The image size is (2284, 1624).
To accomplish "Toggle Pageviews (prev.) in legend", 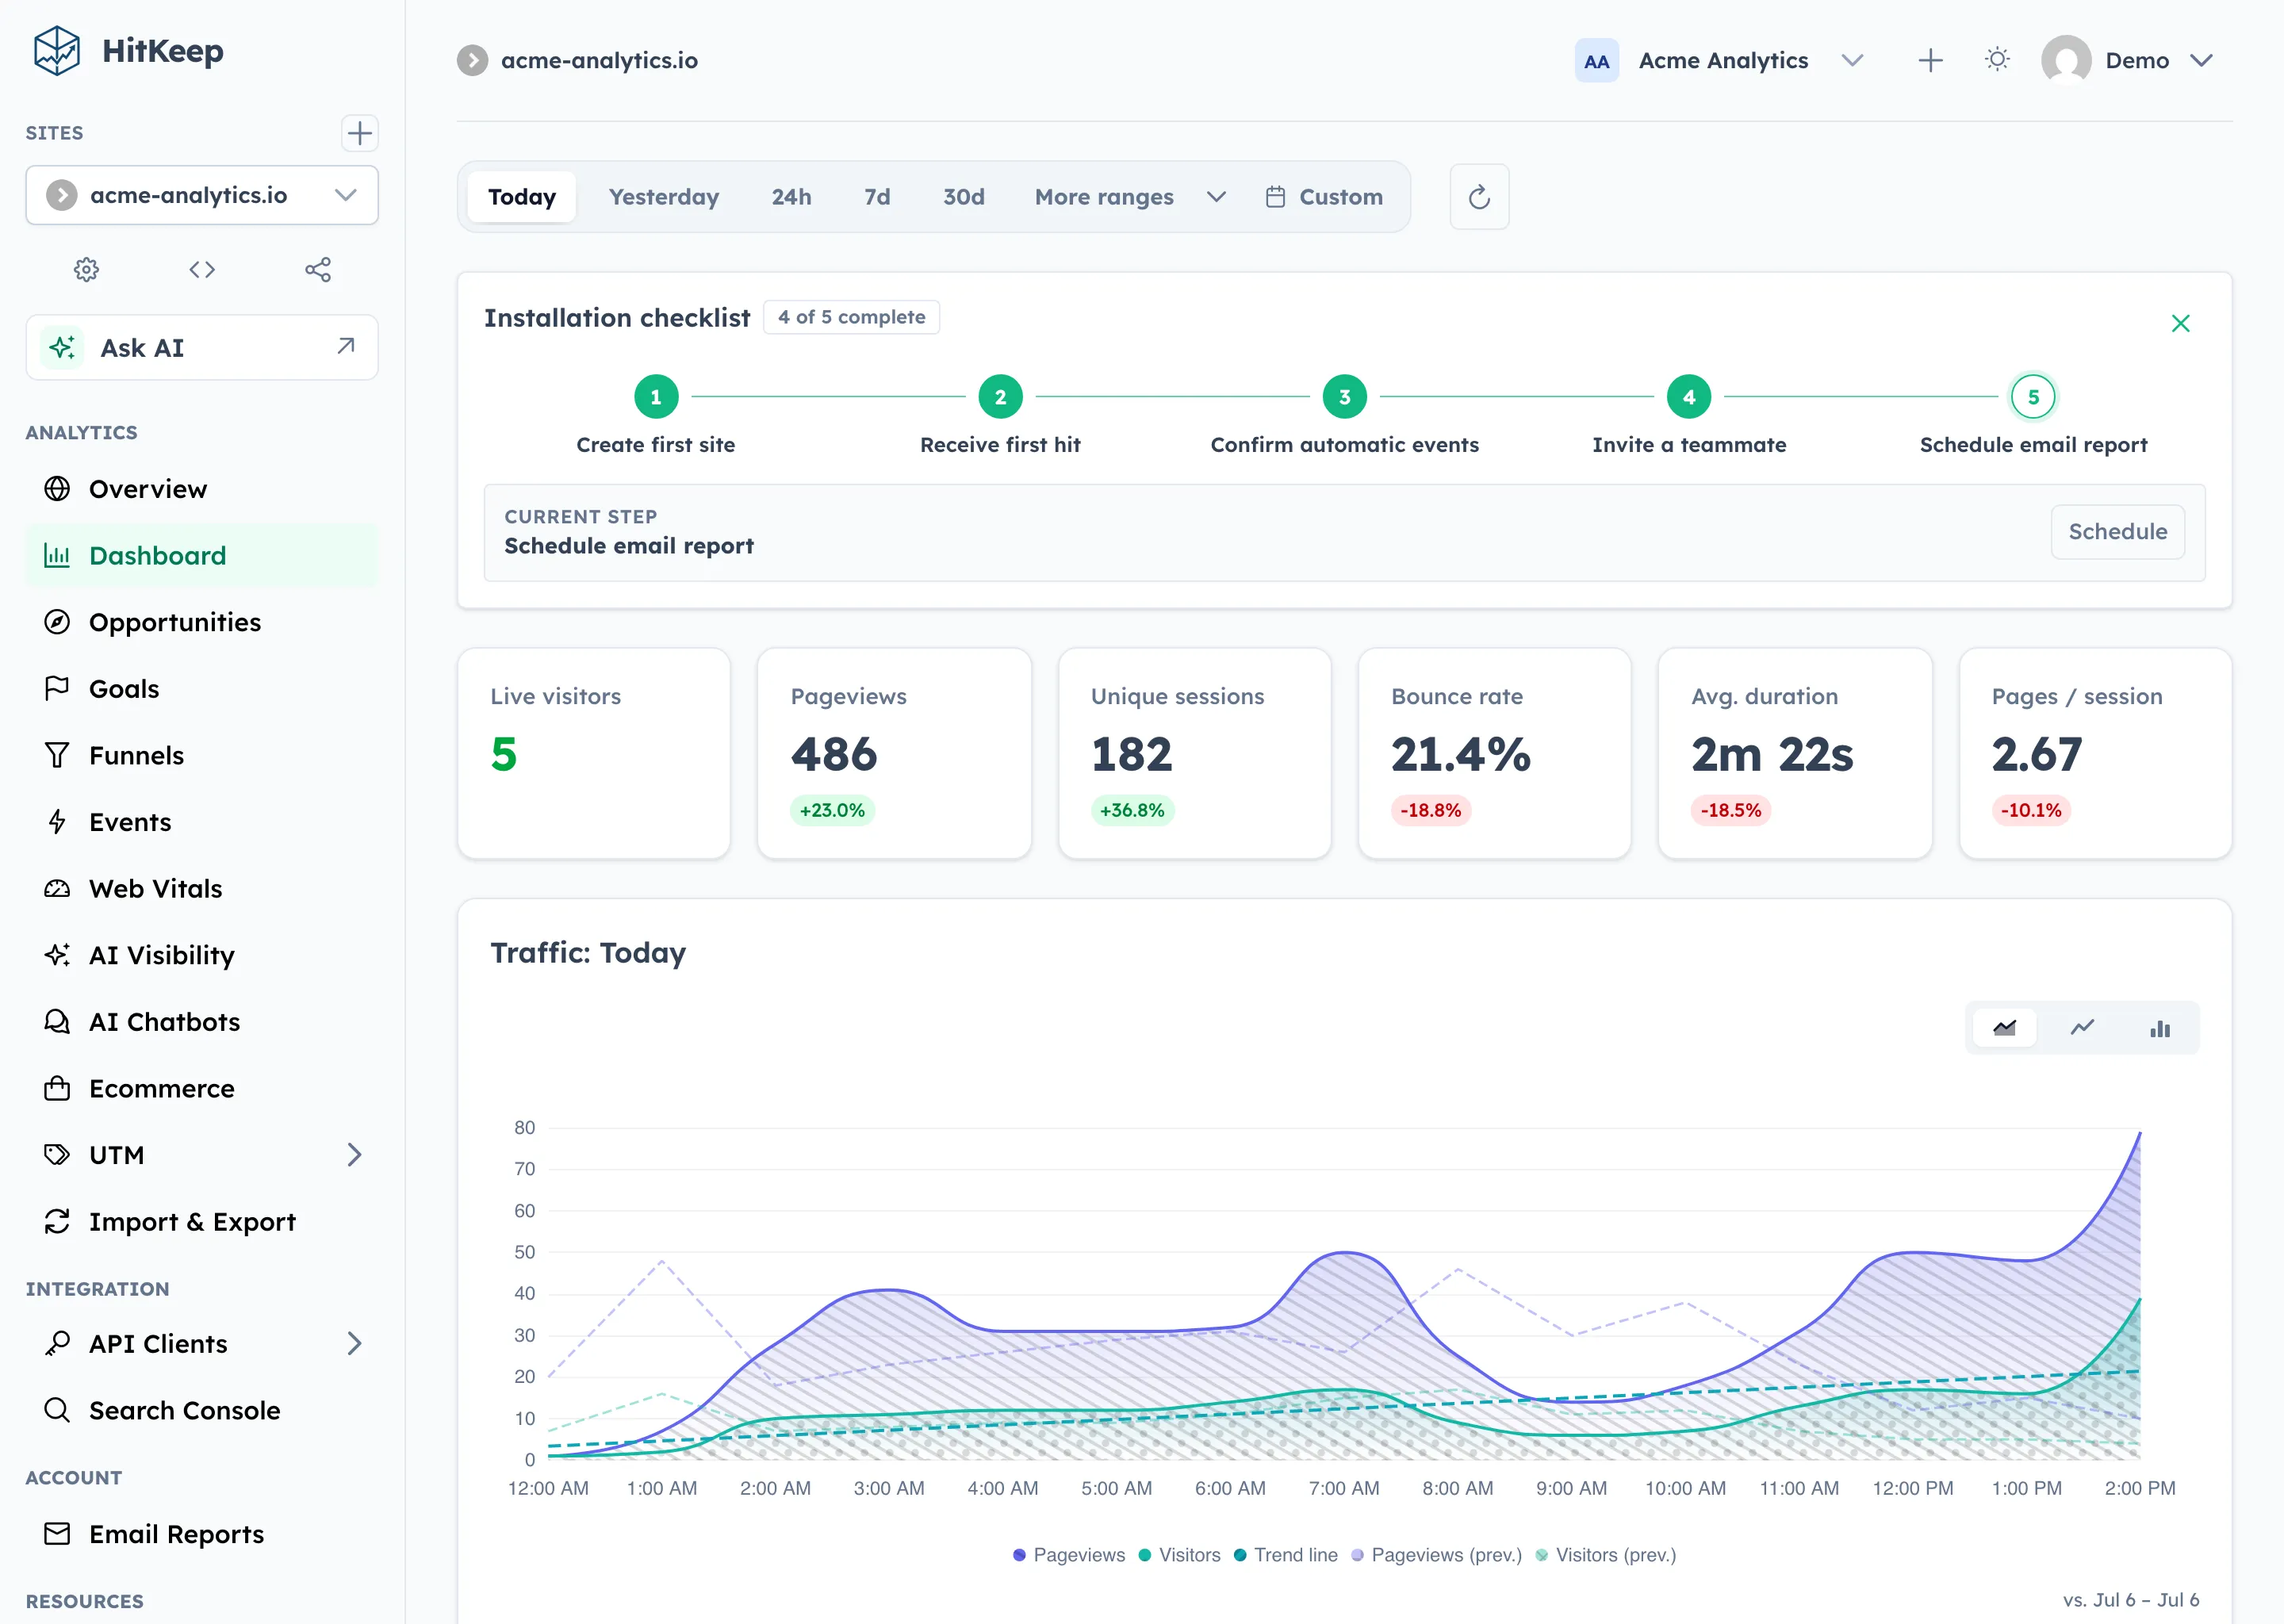I will click(1436, 1555).
